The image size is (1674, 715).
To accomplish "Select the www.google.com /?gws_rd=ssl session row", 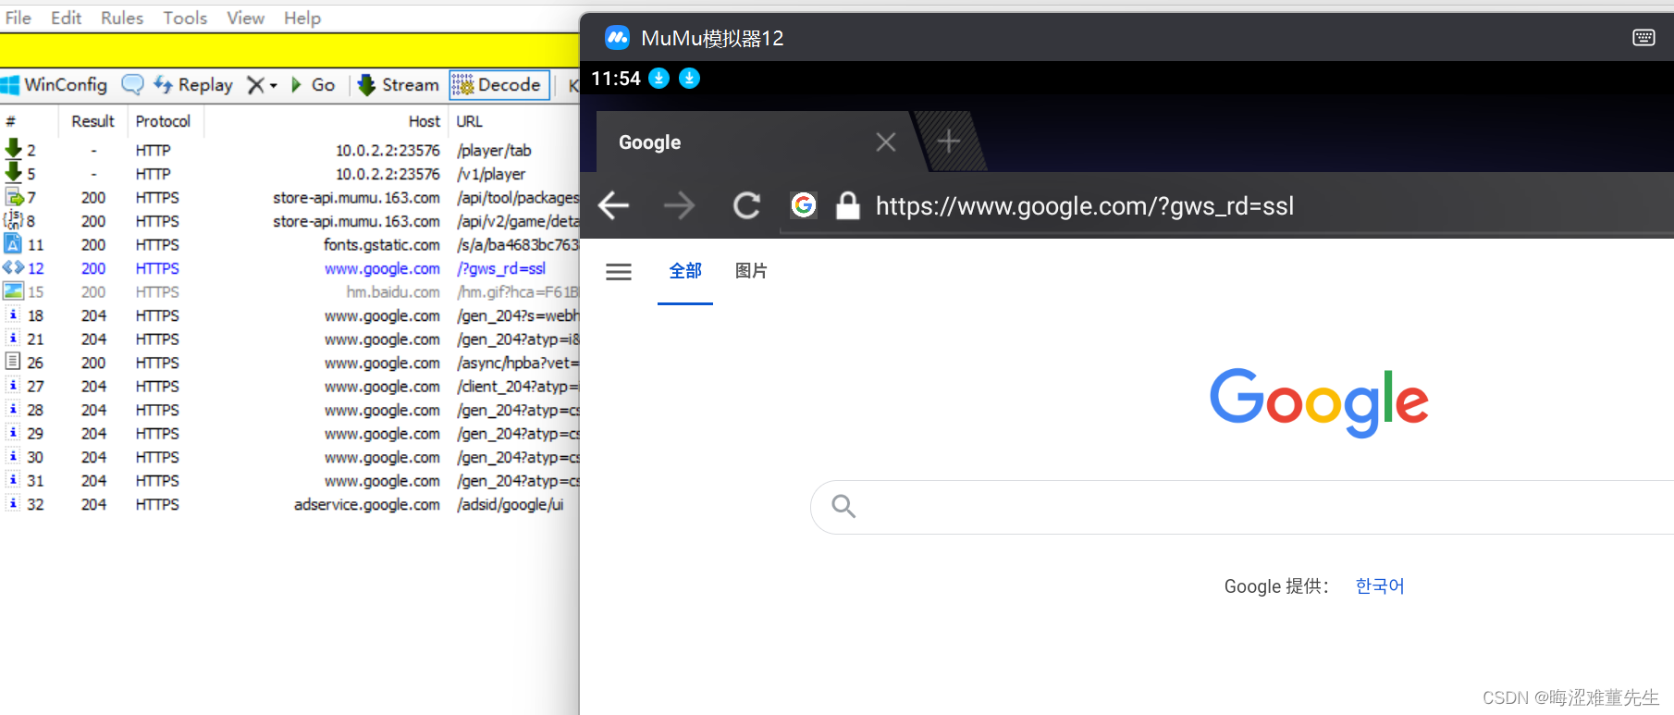I will [289, 268].
